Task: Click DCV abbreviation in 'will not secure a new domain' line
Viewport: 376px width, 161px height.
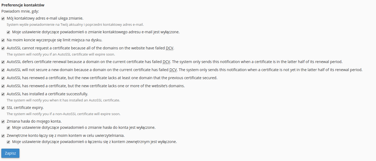Action: point(173,70)
